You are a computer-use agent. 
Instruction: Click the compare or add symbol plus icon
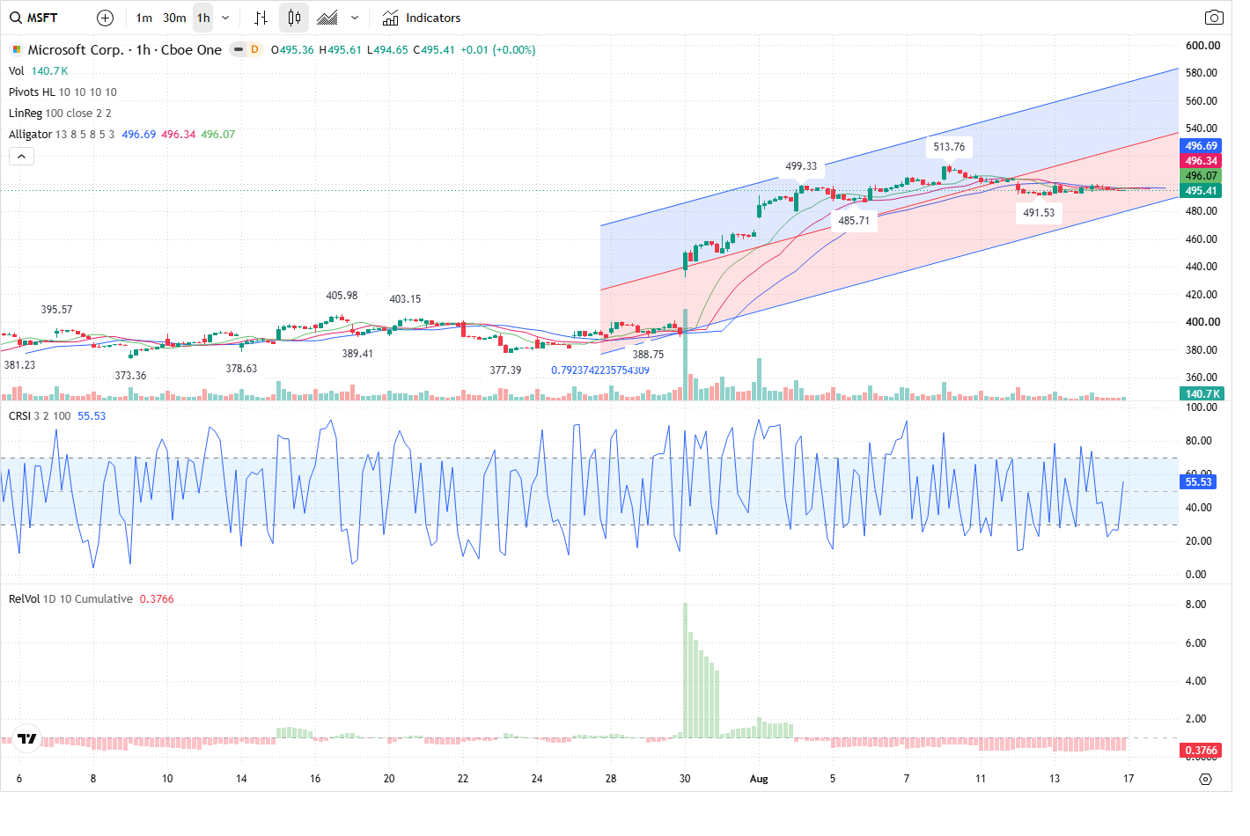pyautogui.click(x=105, y=18)
